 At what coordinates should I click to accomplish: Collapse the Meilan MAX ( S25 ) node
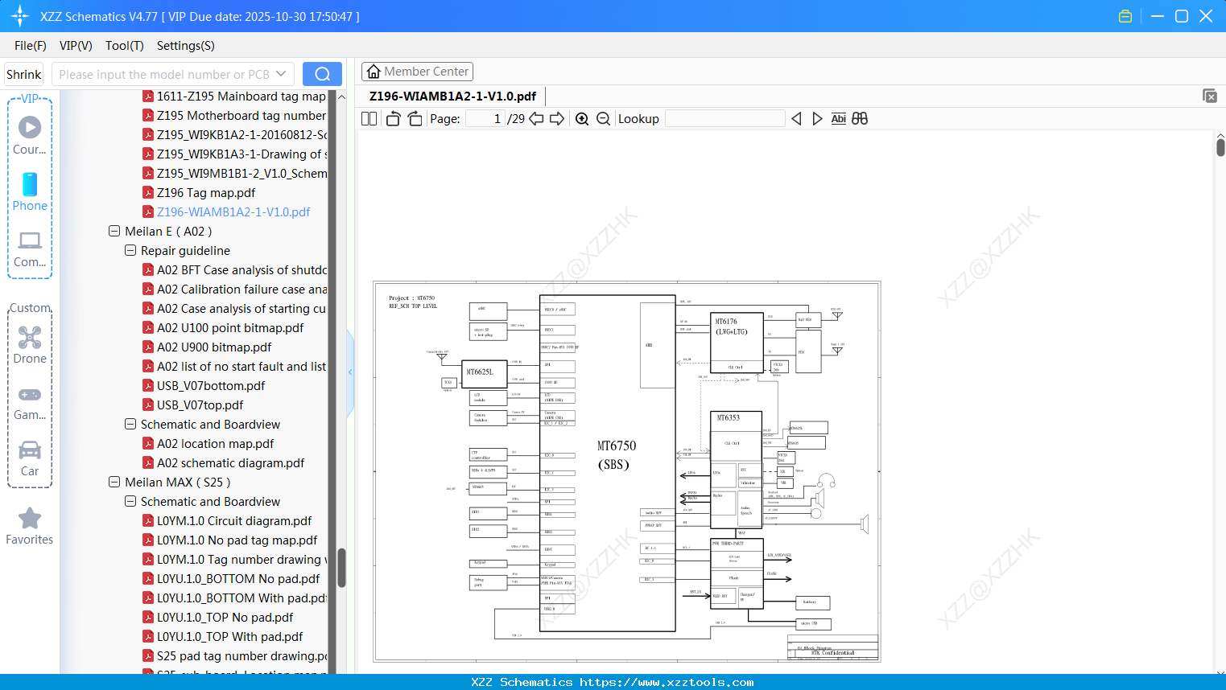click(114, 482)
